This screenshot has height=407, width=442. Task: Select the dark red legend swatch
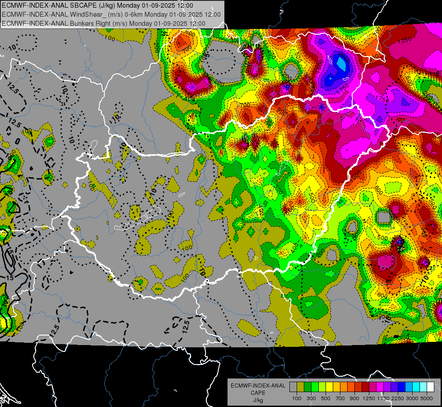(366, 387)
